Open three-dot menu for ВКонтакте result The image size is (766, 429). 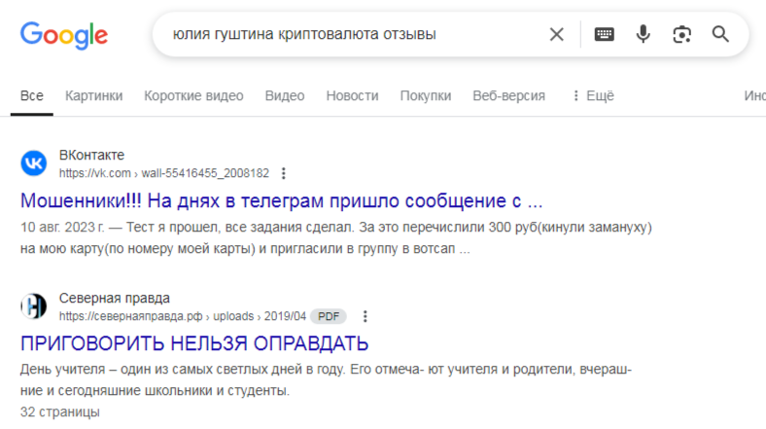(x=283, y=173)
